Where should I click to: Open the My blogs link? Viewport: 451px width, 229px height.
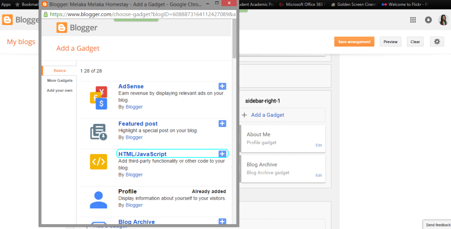[21, 42]
